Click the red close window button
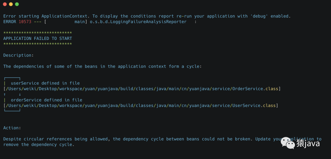This screenshot has height=159, width=331. [x=5, y=4]
